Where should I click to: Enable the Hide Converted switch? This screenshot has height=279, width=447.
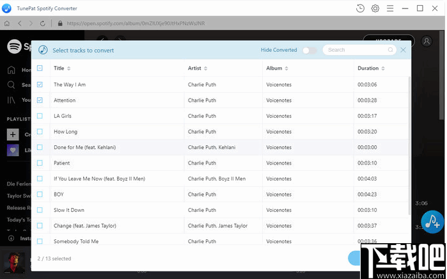[310, 50]
